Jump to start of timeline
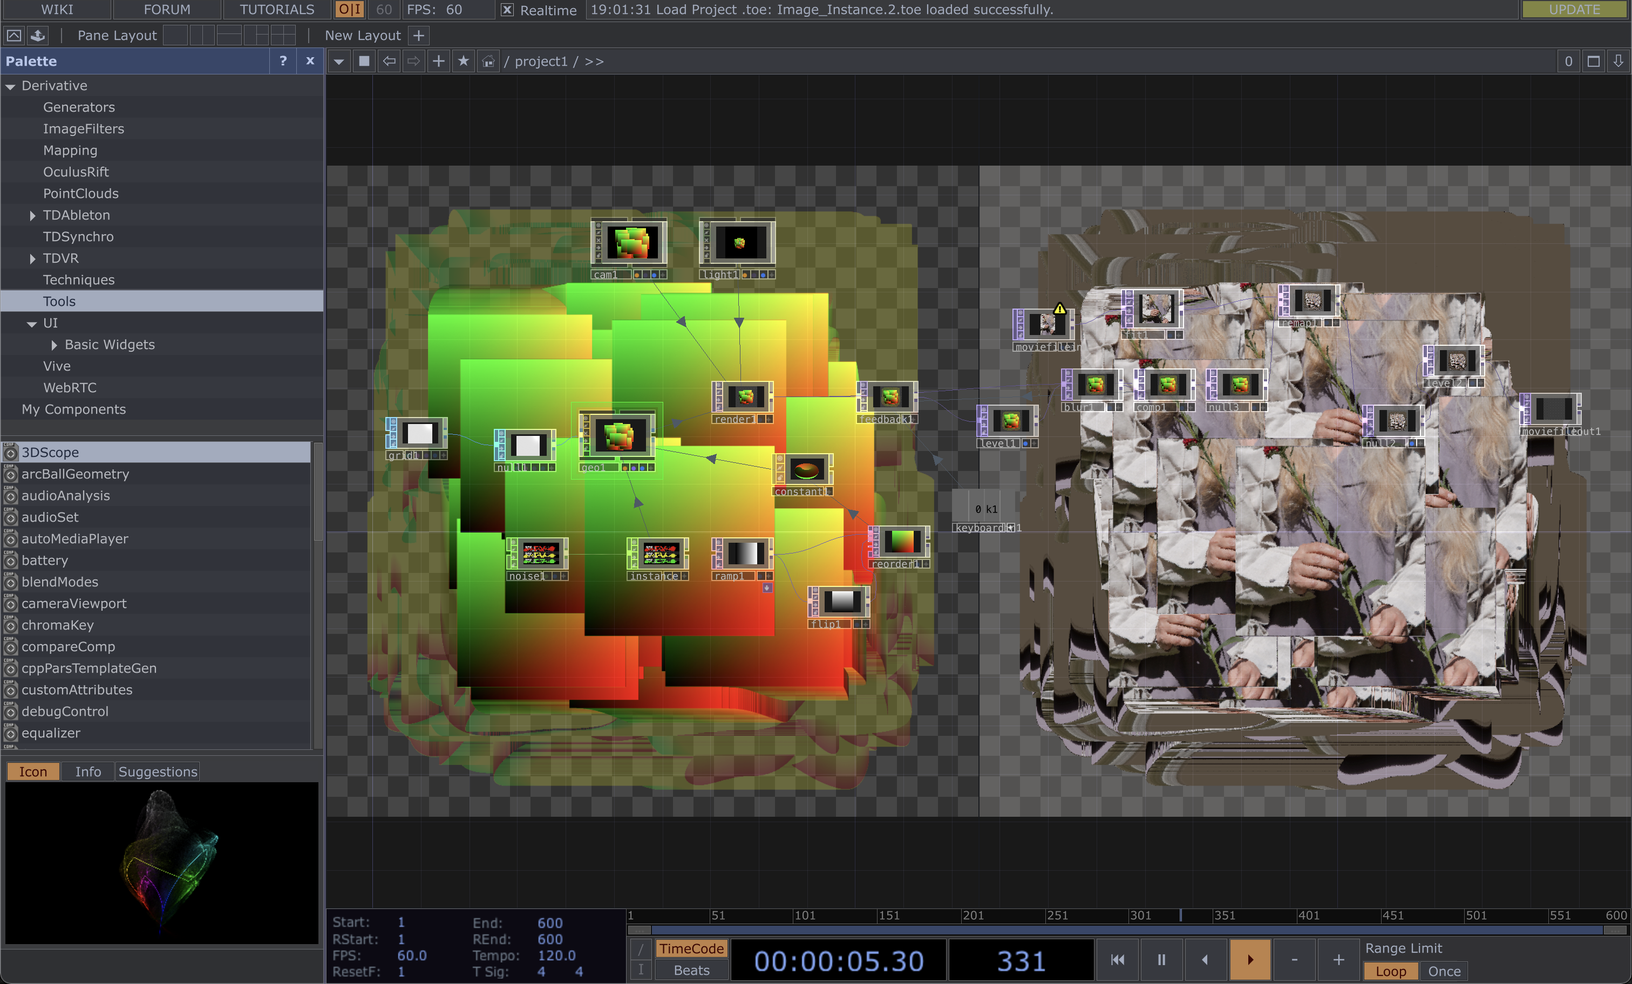 tap(1117, 960)
